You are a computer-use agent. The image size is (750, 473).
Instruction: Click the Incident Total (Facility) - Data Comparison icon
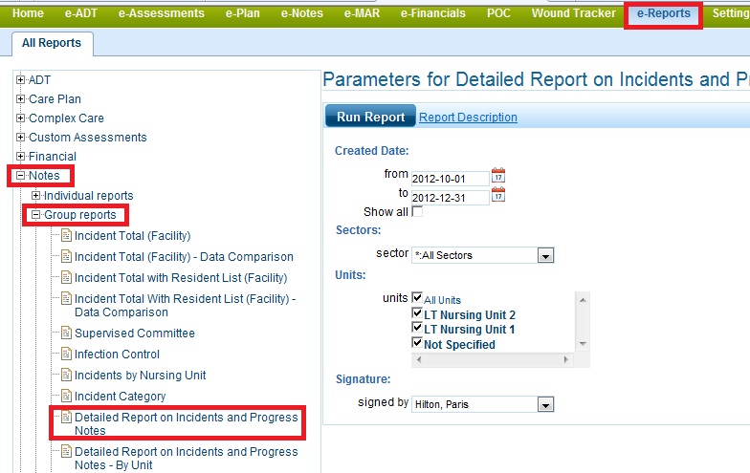(67, 256)
